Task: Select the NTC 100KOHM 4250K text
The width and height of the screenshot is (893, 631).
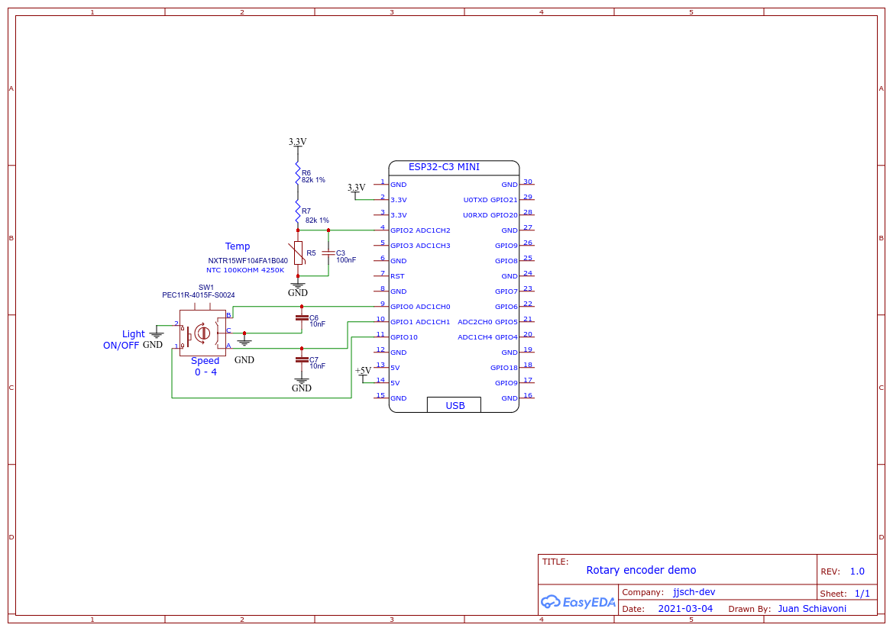Action: 245,270
